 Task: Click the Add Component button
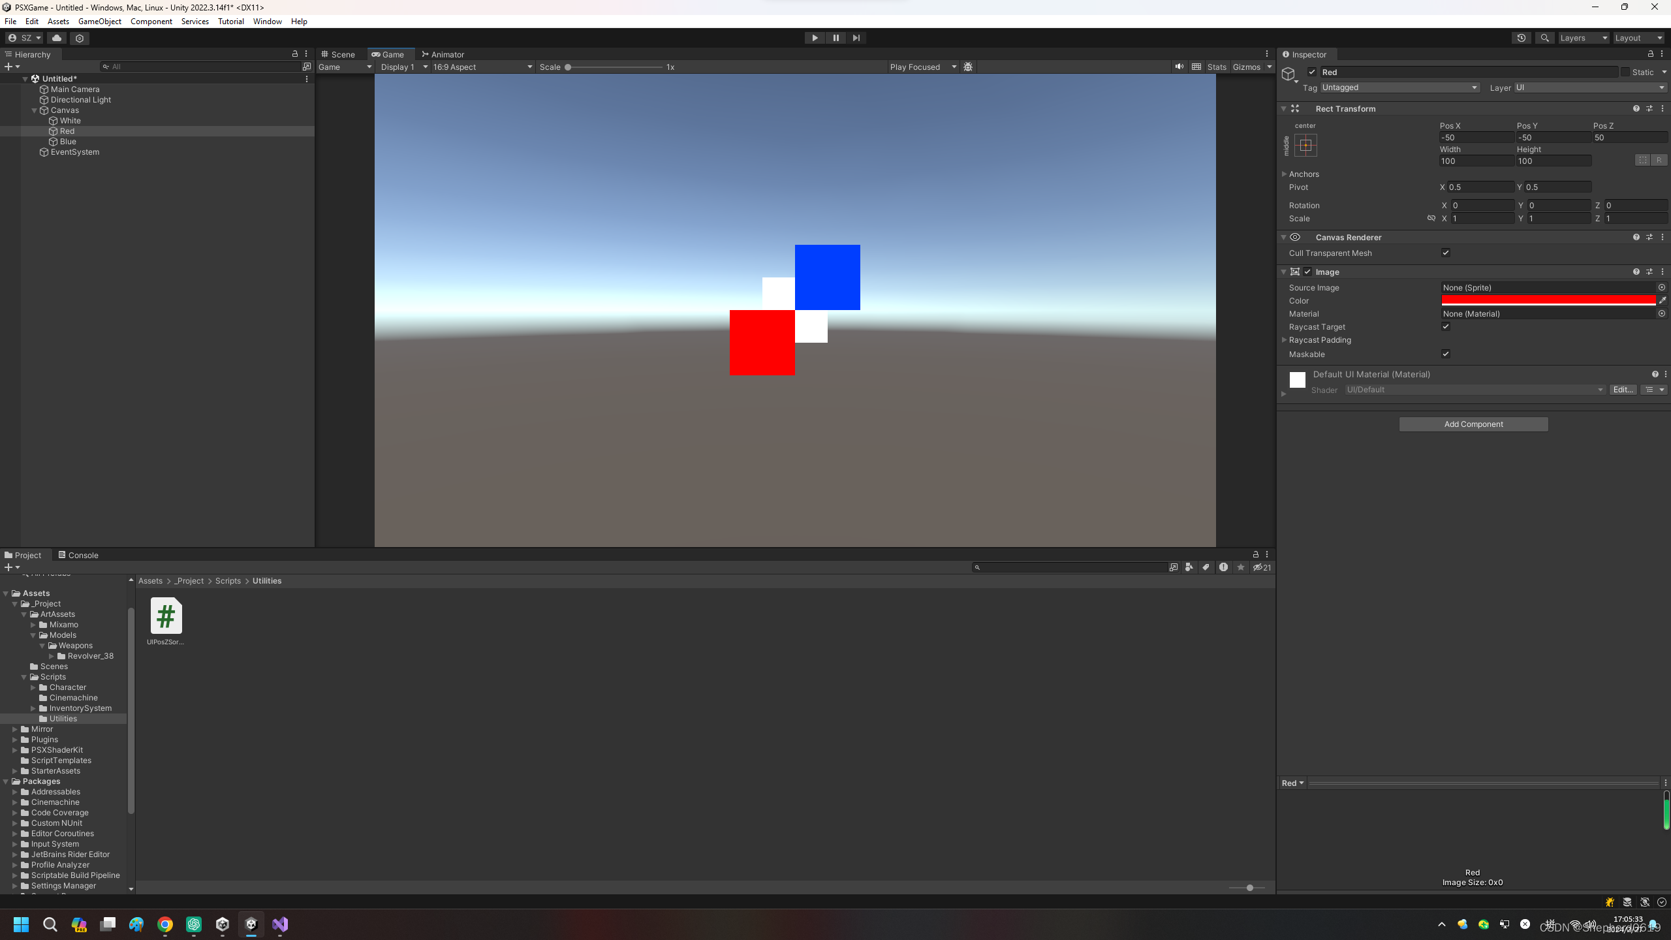point(1473,424)
